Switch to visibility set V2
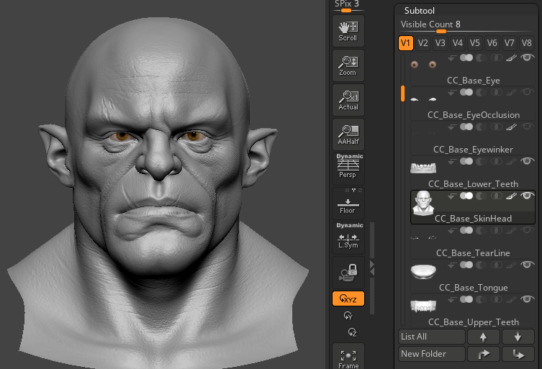The width and height of the screenshot is (542, 369). 423,43
